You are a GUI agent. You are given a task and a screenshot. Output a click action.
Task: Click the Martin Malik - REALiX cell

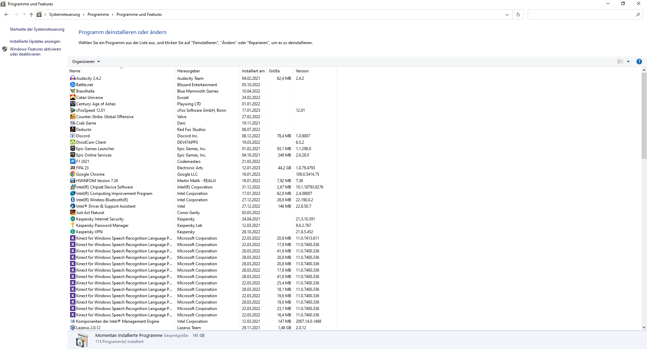[x=196, y=181]
